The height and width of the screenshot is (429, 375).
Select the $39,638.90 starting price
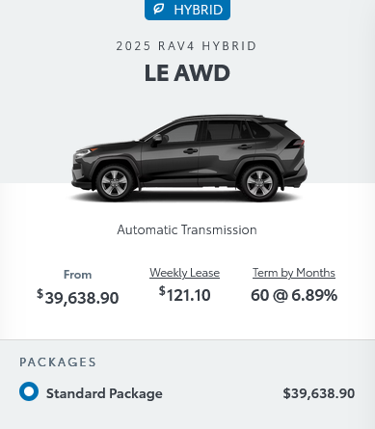(x=78, y=297)
